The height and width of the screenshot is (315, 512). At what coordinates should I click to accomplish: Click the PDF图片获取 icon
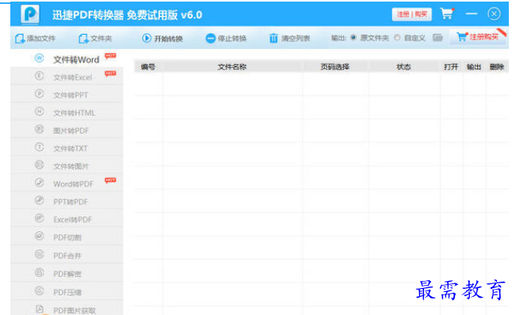point(39,309)
